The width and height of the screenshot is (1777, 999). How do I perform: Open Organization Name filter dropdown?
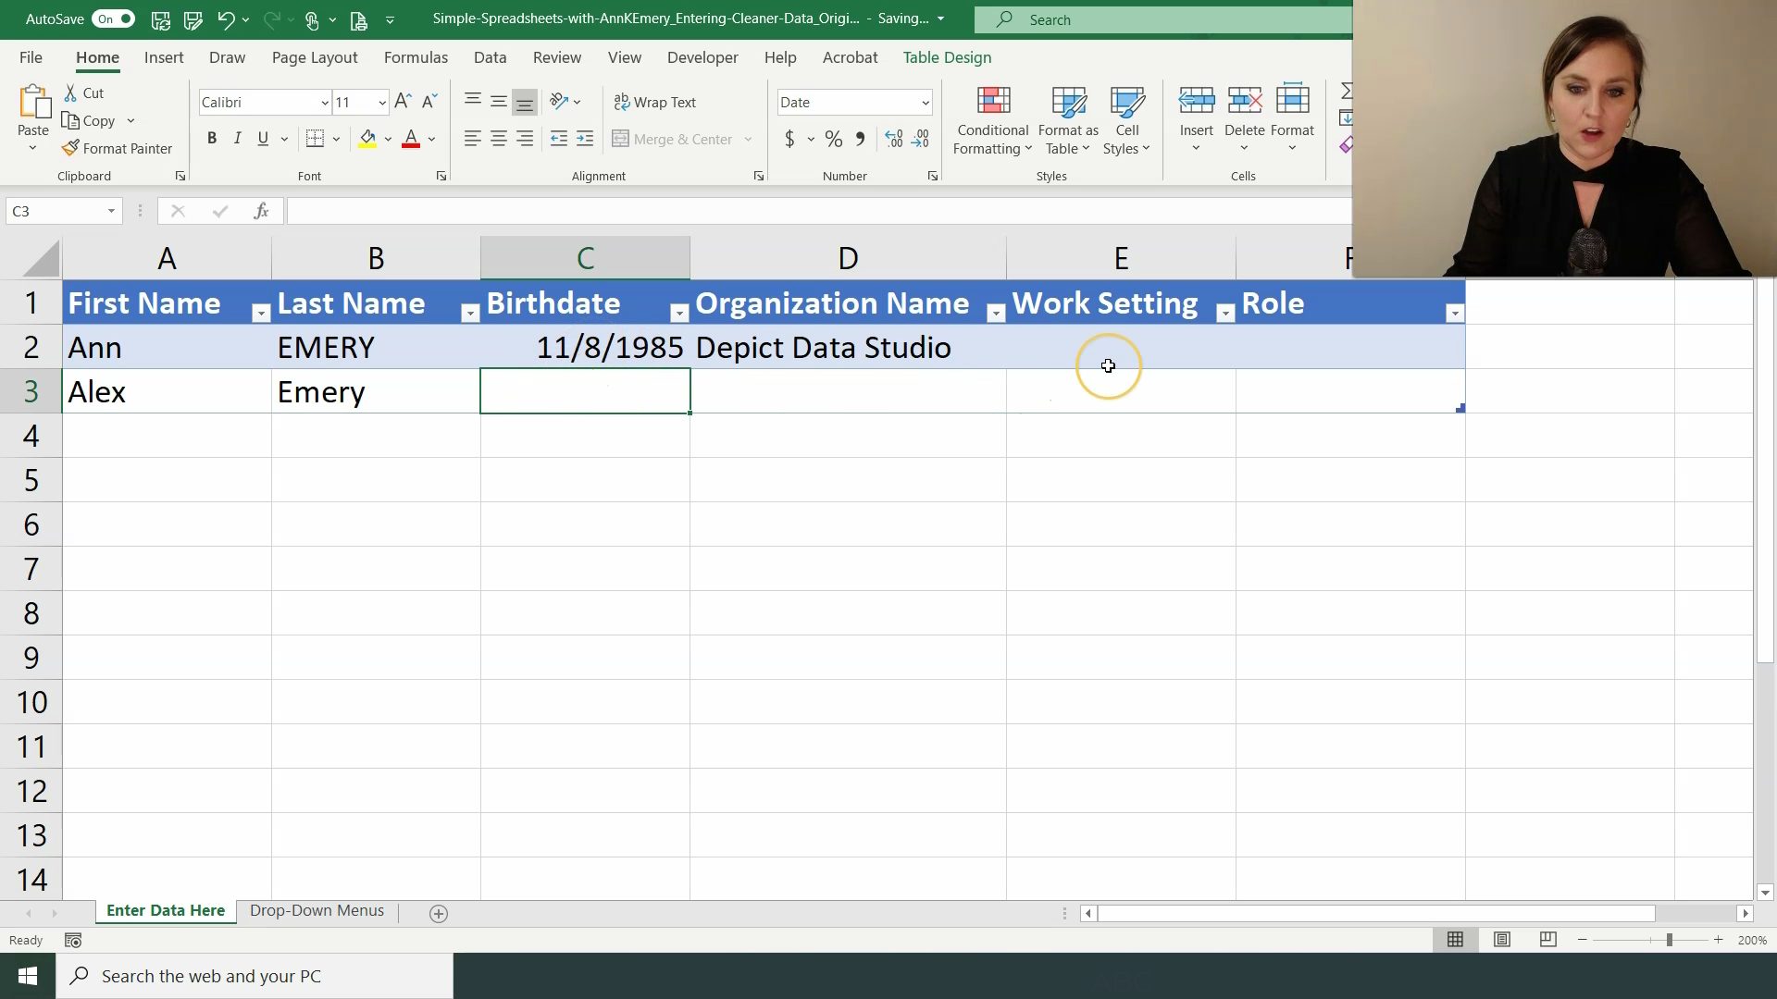point(996,314)
